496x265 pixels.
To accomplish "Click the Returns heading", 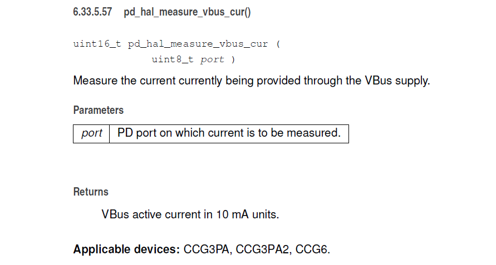I will 91,192.
